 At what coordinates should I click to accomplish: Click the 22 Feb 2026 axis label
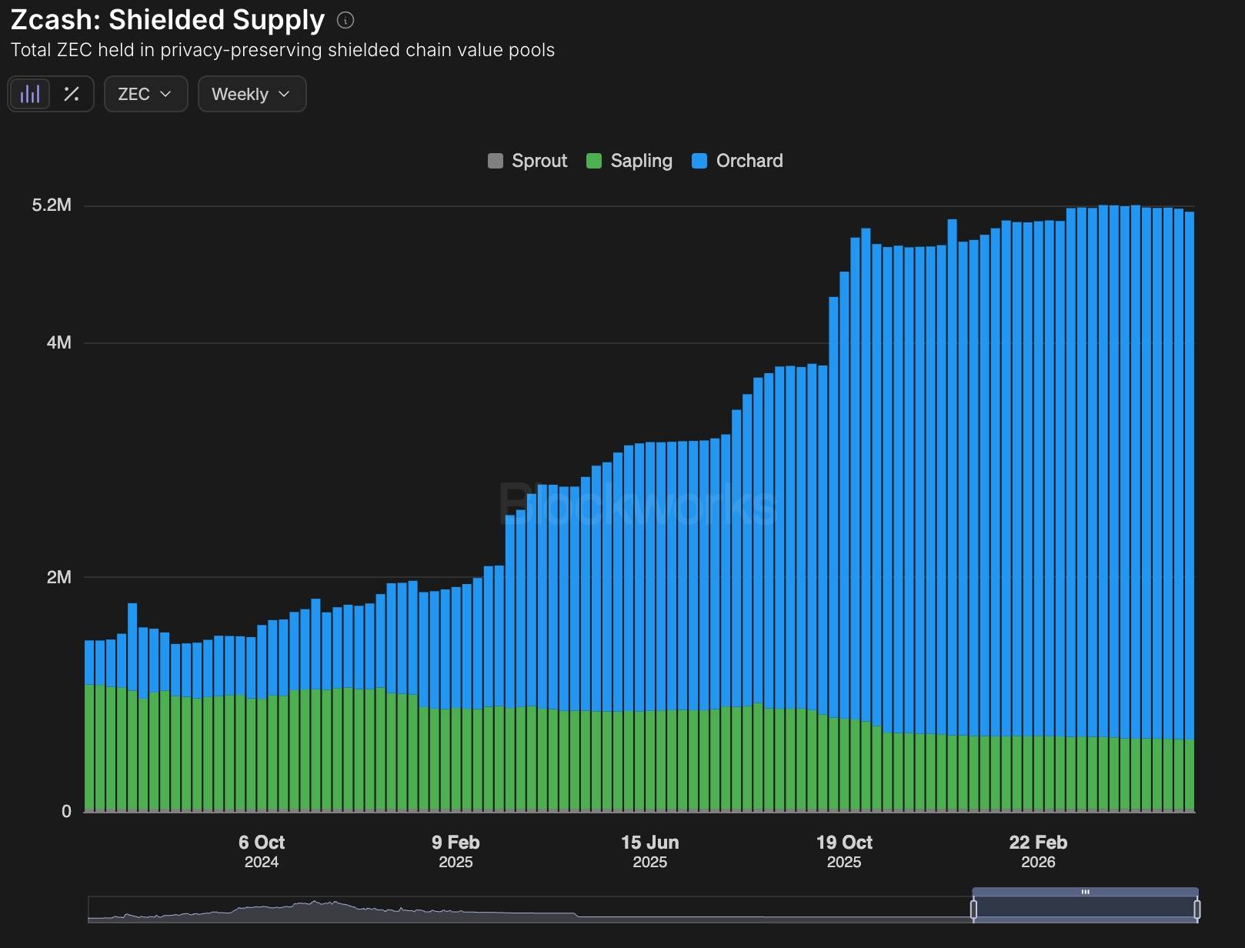tap(1038, 852)
